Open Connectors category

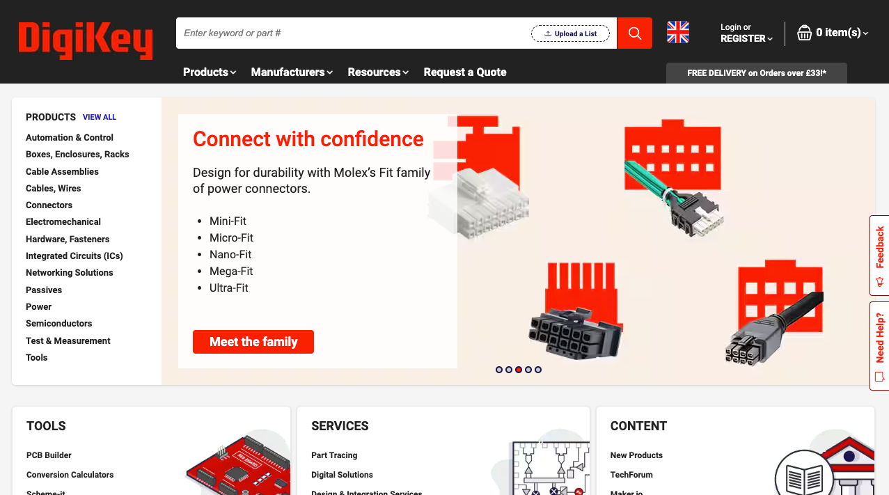49,205
